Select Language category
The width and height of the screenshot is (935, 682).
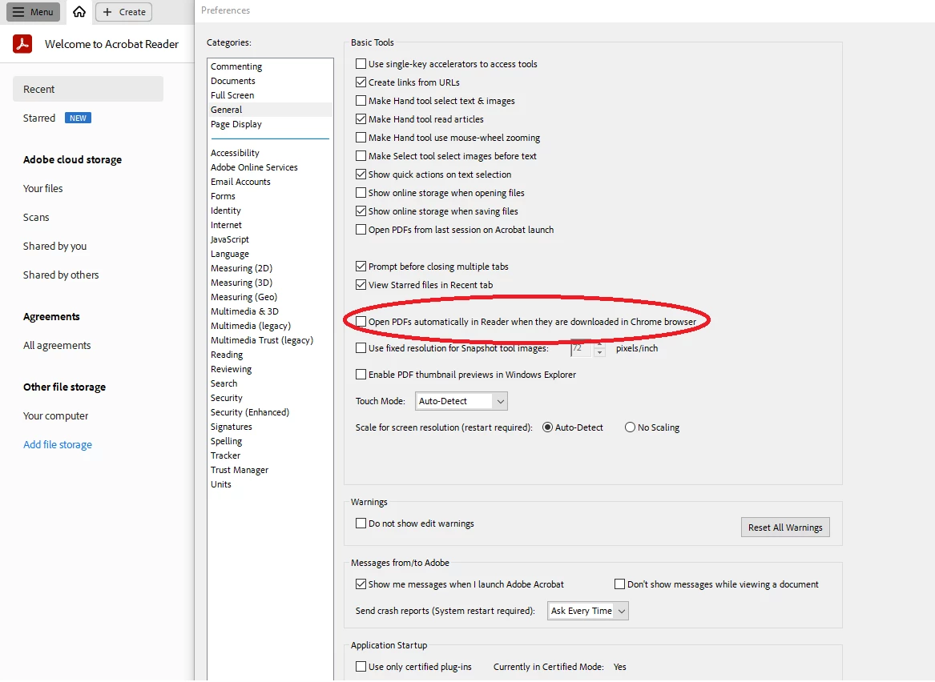(230, 254)
